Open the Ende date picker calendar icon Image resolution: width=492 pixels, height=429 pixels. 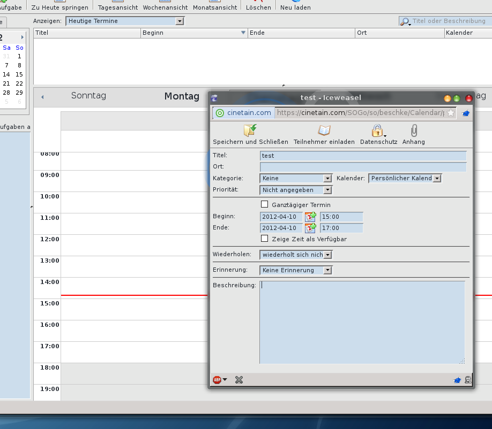tap(310, 228)
